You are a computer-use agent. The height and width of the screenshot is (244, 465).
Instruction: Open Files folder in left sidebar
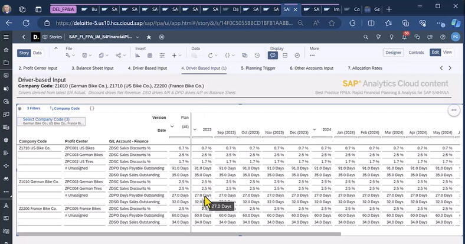pyautogui.click(x=6, y=63)
